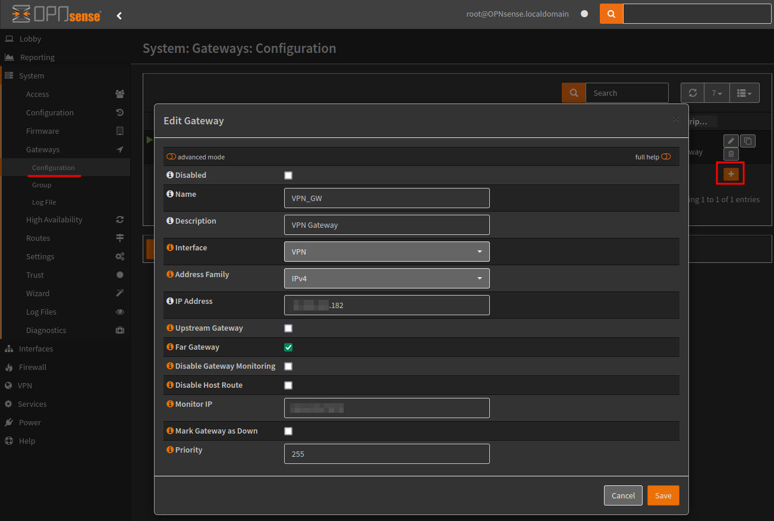Image resolution: width=774 pixels, height=521 pixels.
Task: Click the orange top search icon
Action: [611, 14]
